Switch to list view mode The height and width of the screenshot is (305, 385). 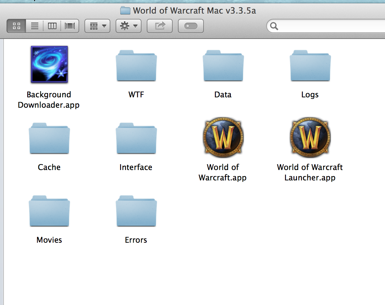point(35,26)
